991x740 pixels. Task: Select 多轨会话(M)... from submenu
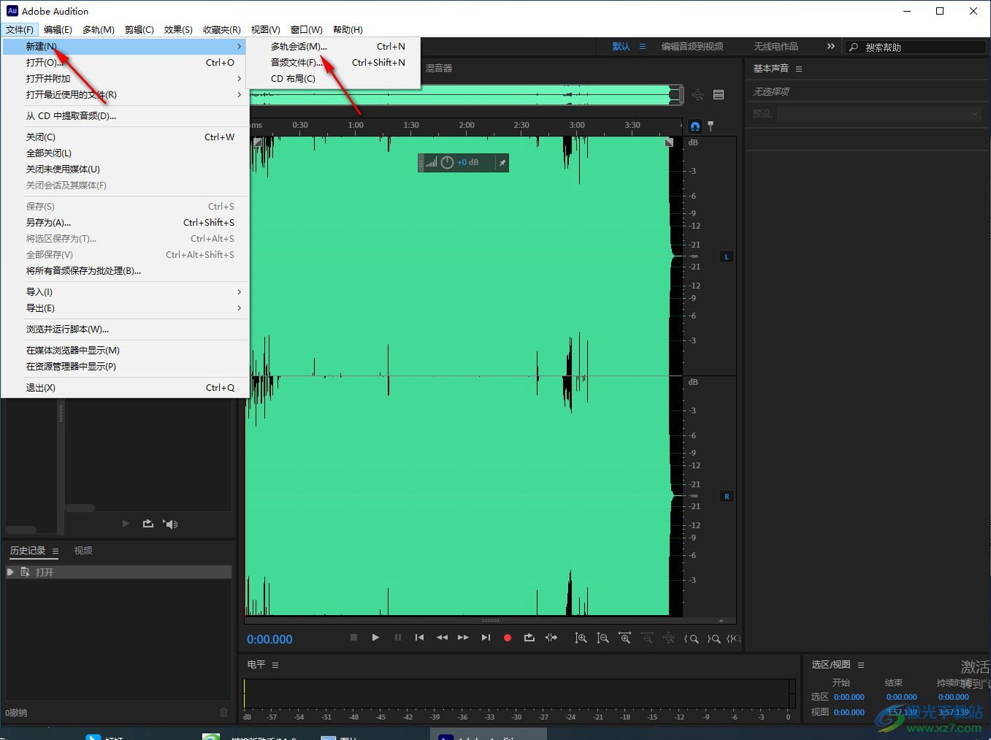(333, 46)
